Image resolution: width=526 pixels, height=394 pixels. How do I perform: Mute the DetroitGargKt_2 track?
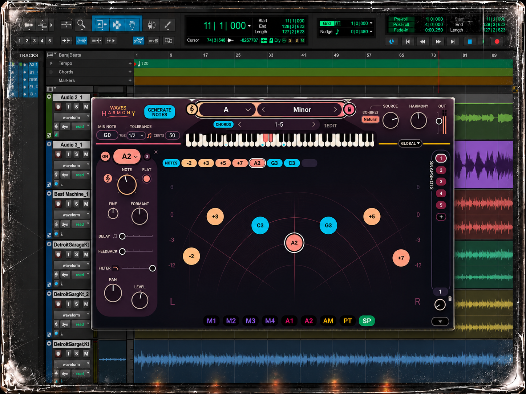[86, 304]
